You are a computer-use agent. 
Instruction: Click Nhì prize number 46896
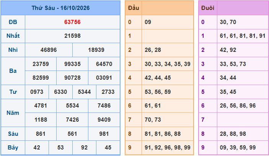(49, 50)
